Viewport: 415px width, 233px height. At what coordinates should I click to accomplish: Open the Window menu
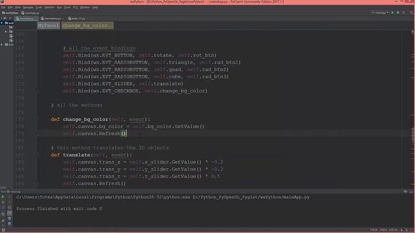coord(85,7)
